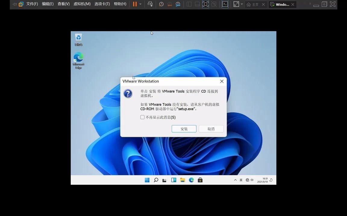Open File Explorer from the taskbar

(x=183, y=180)
